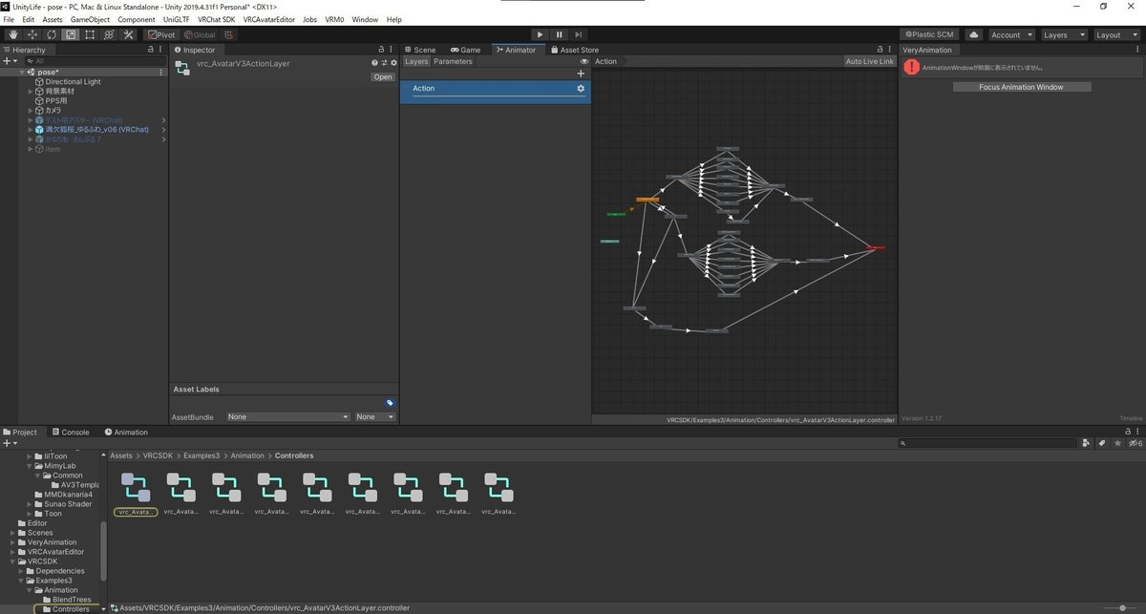Expand the カメラ object in Hierarchy

(x=31, y=111)
